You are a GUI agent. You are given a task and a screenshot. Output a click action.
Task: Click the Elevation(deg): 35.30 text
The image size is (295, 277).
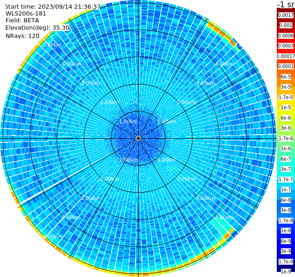click(x=37, y=28)
